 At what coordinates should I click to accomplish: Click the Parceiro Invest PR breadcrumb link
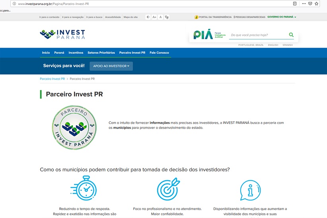(x=52, y=79)
